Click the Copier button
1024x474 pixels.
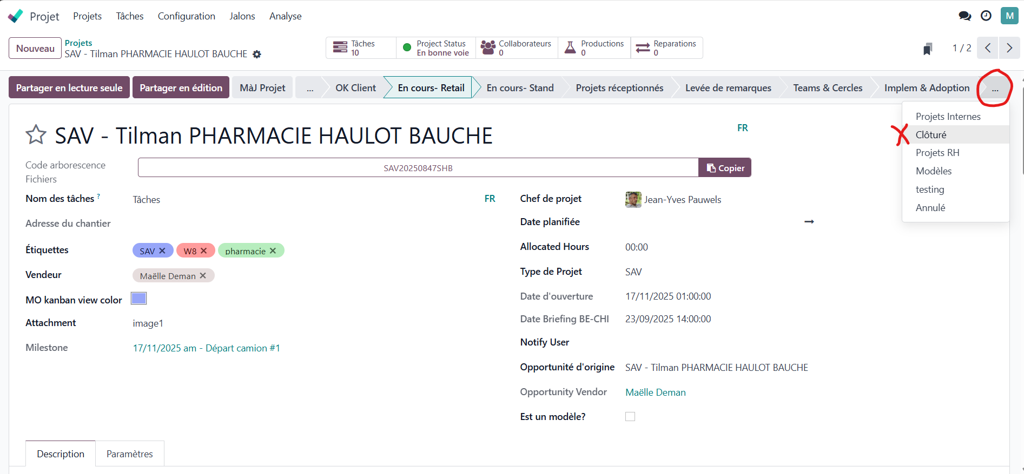coord(725,168)
